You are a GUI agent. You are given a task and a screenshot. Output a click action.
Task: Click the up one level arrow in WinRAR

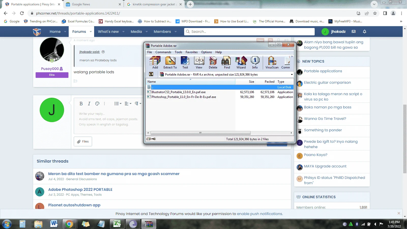coord(151,74)
